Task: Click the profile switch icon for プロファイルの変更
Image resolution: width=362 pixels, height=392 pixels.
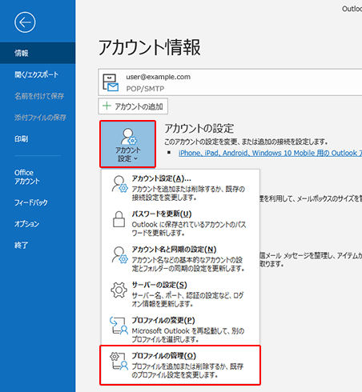Action: pyautogui.click(x=119, y=326)
